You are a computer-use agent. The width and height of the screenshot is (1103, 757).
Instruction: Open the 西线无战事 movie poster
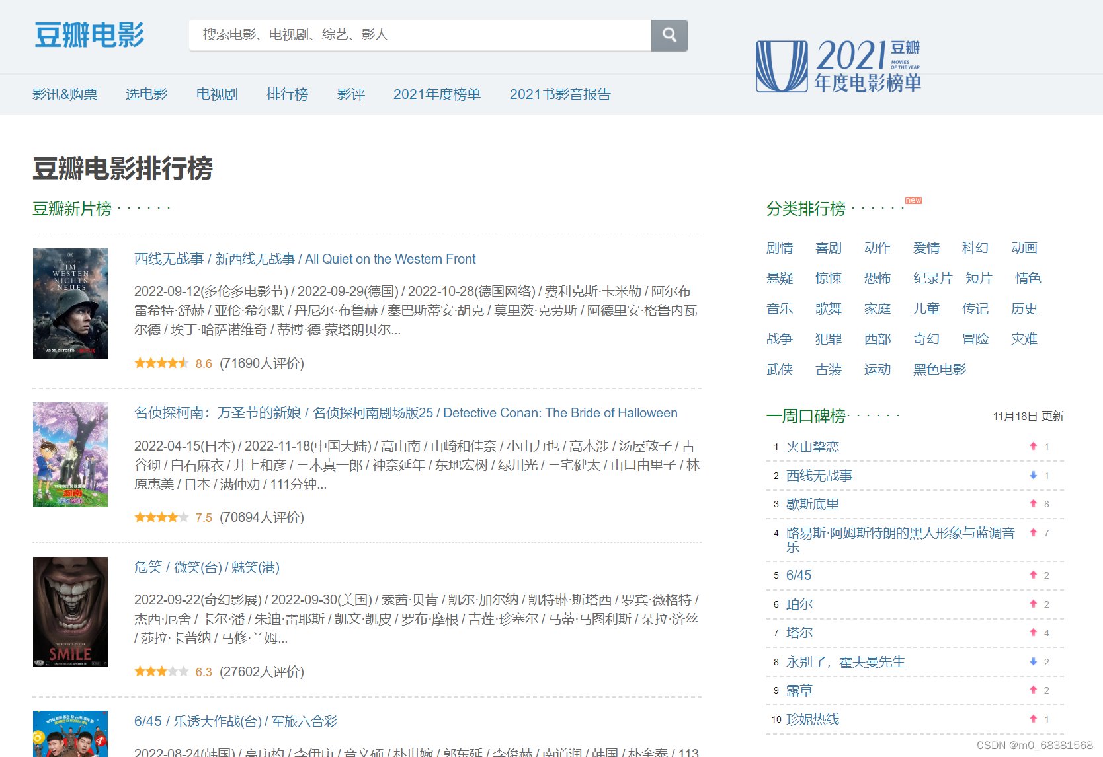pos(70,304)
